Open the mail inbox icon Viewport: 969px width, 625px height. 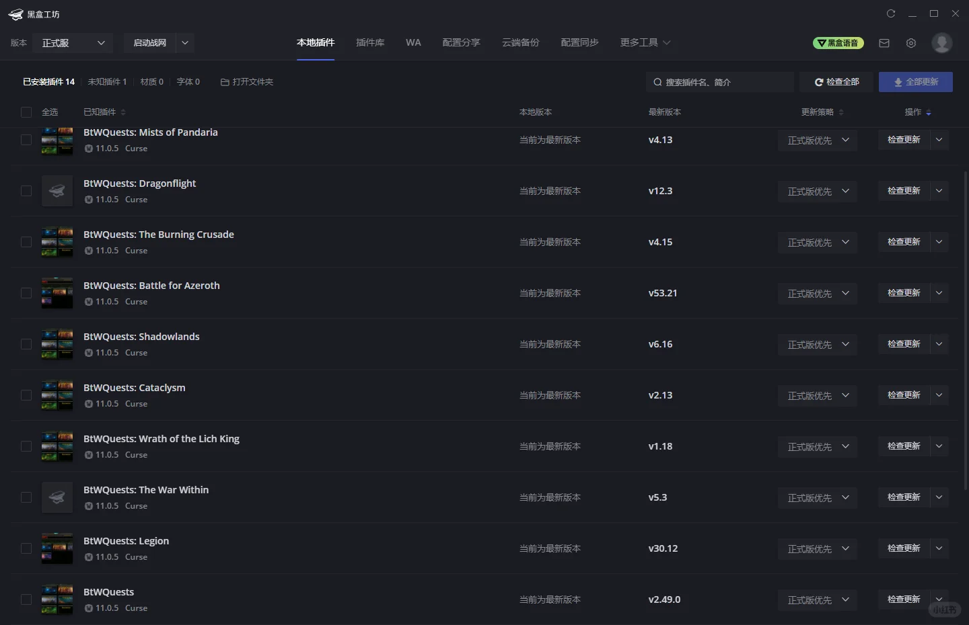coord(884,43)
